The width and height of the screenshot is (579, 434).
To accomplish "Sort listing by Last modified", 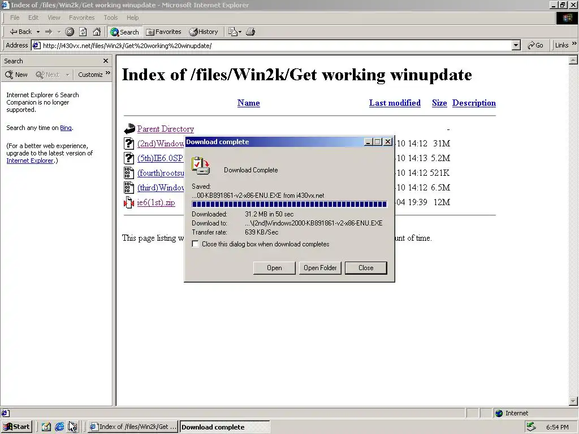I will (x=395, y=103).
